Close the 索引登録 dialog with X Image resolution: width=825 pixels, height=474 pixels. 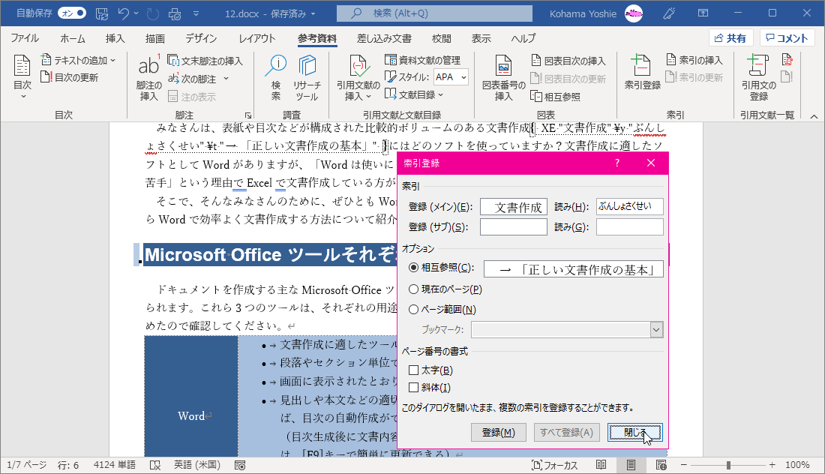(x=651, y=163)
